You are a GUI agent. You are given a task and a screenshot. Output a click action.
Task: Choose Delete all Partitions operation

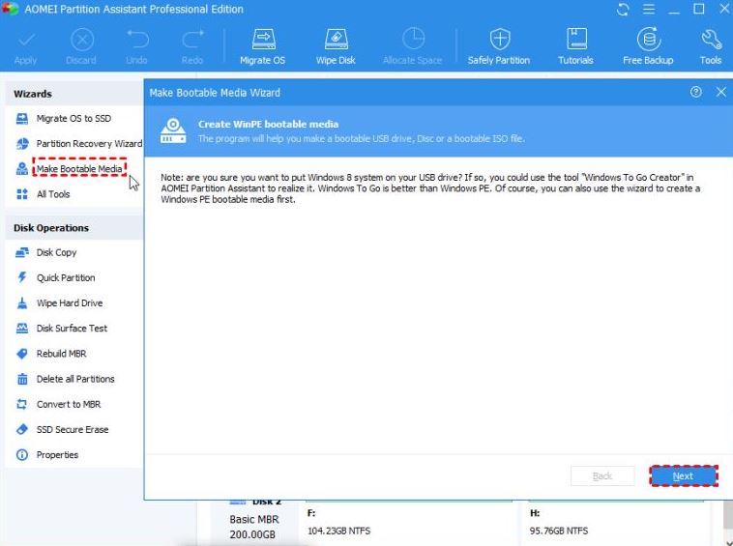pos(75,379)
